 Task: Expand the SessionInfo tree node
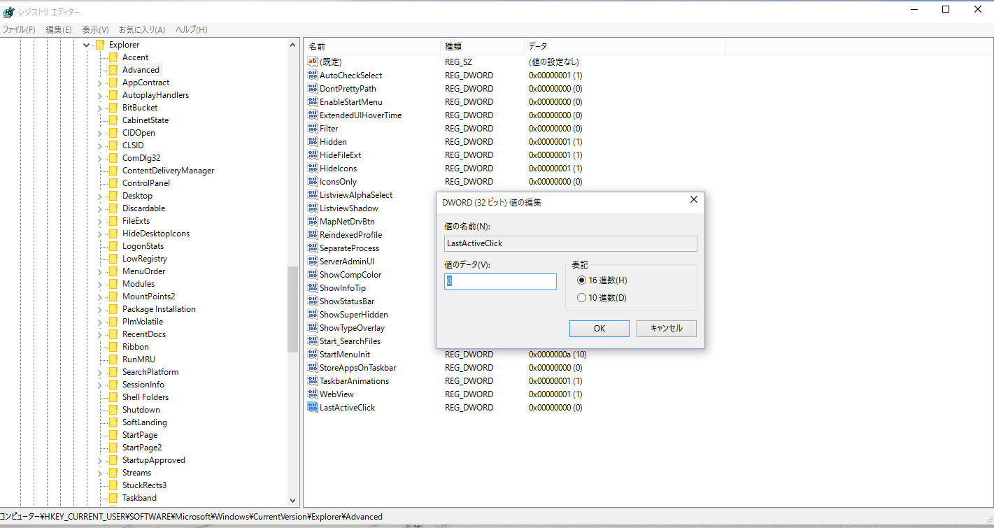(x=100, y=385)
